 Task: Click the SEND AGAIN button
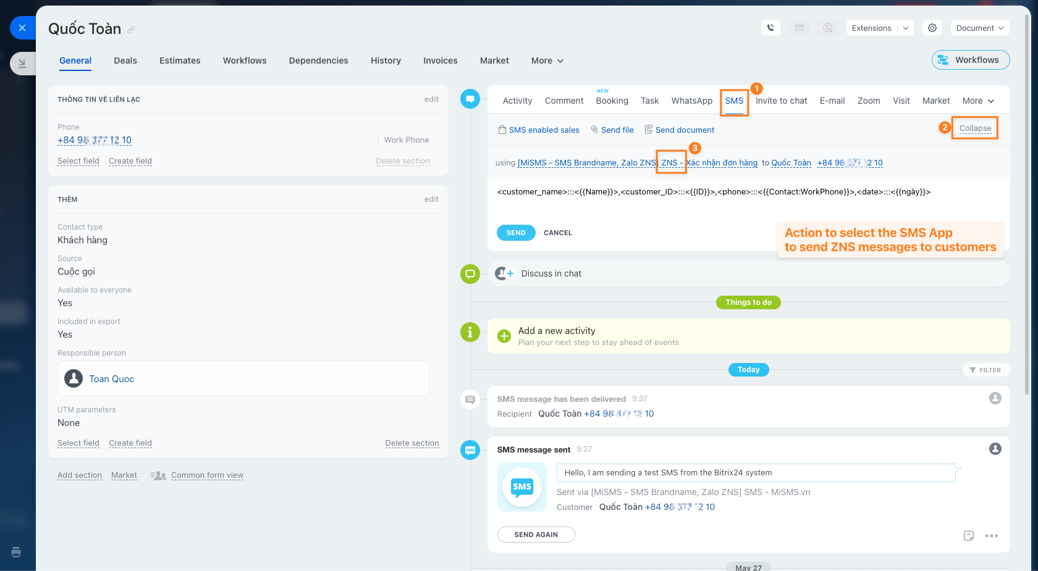[536, 535]
